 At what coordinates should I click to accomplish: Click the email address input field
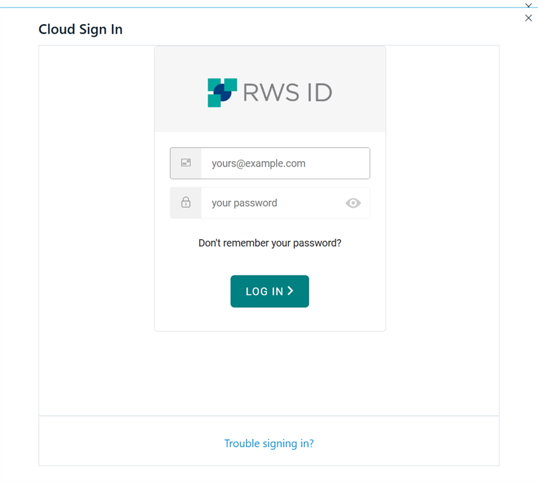(x=270, y=163)
